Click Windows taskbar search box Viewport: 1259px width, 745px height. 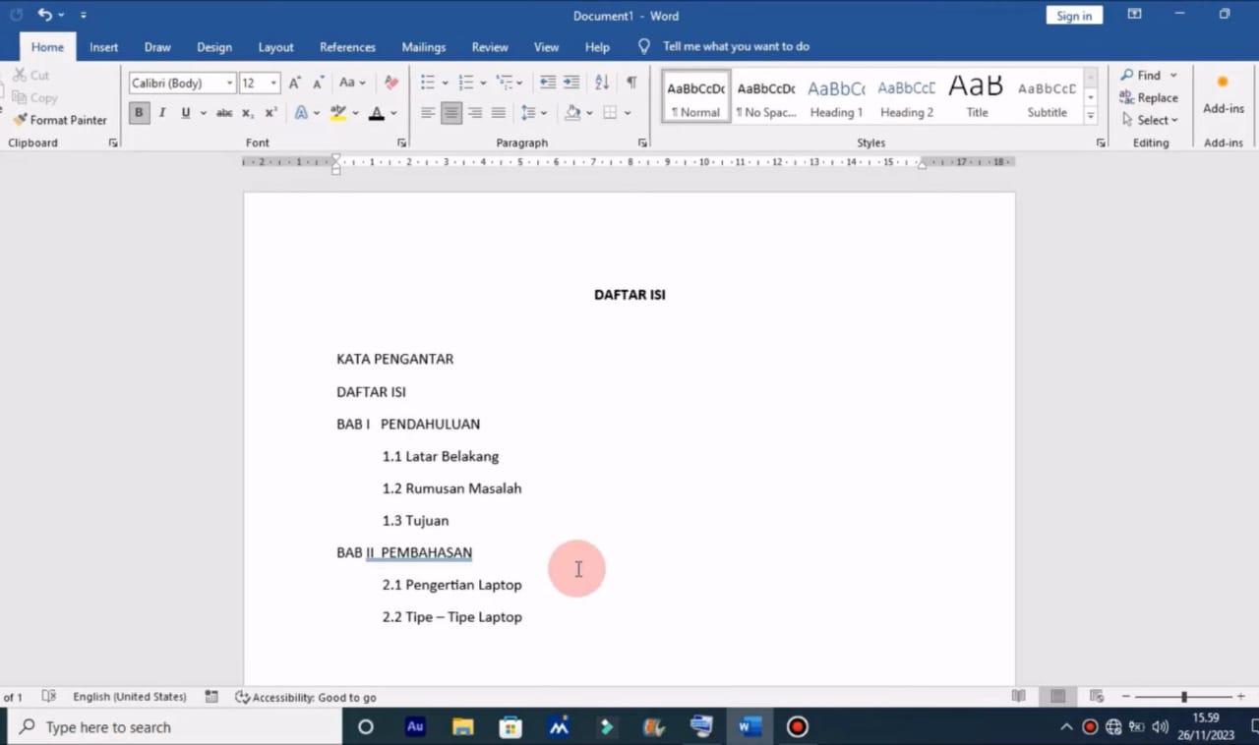coord(175,727)
